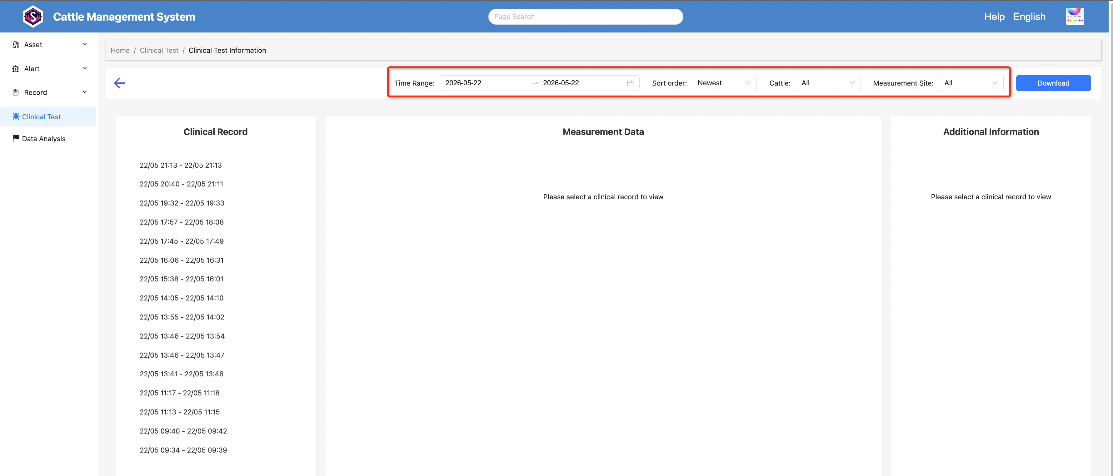Select record 22/05 13:55 - 22/05 14:02
This screenshot has height=476, width=1113.
point(182,317)
